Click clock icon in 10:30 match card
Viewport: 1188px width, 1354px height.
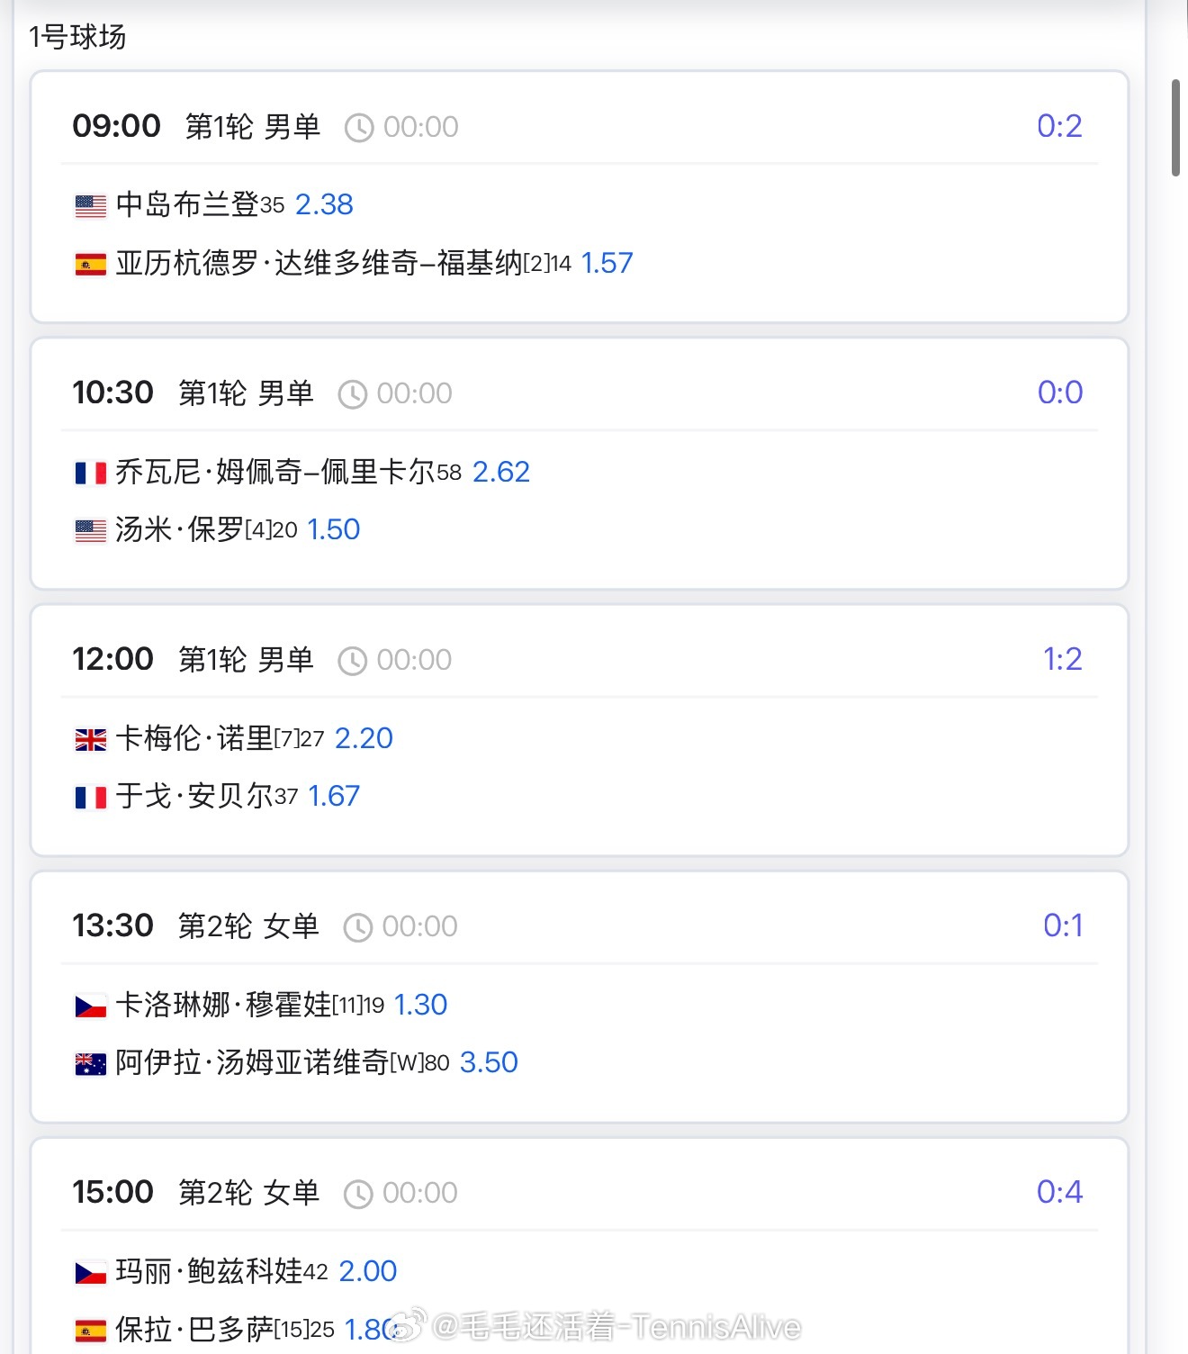tap(352, 394)
